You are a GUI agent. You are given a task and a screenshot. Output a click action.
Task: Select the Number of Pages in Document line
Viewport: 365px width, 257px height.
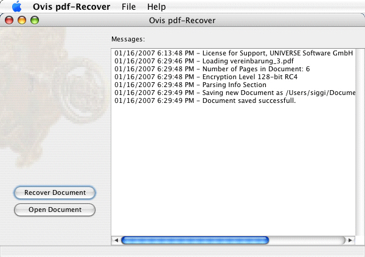click(x=212, y=69)
